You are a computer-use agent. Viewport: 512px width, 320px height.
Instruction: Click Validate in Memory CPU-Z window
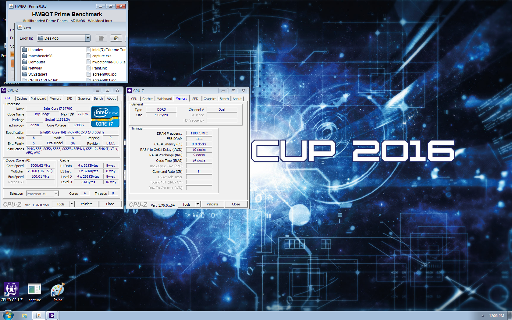click(x=212, y=204)
